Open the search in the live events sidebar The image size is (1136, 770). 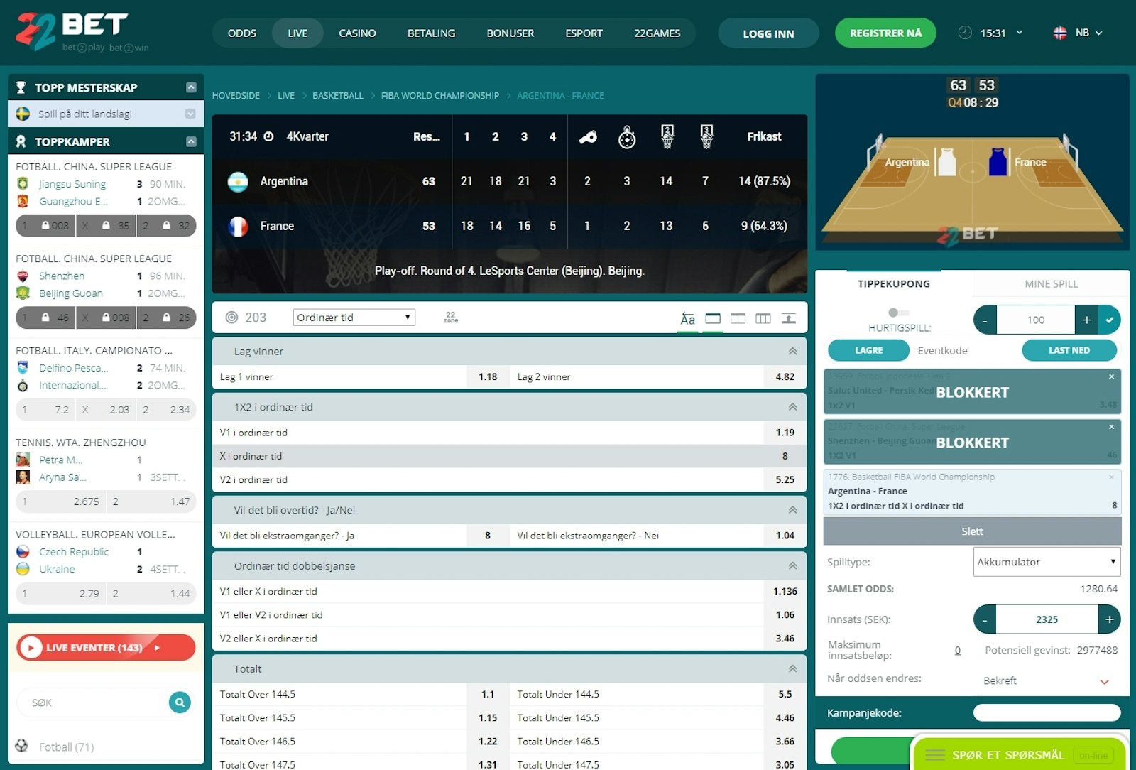coord(179,703)
